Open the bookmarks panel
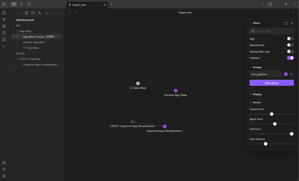299x181 pixels. pyautogui.click(x=29, y=4)
